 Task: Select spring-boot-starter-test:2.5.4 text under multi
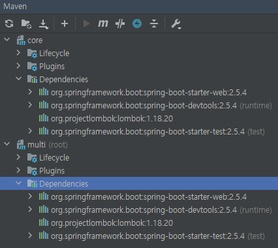147,236
